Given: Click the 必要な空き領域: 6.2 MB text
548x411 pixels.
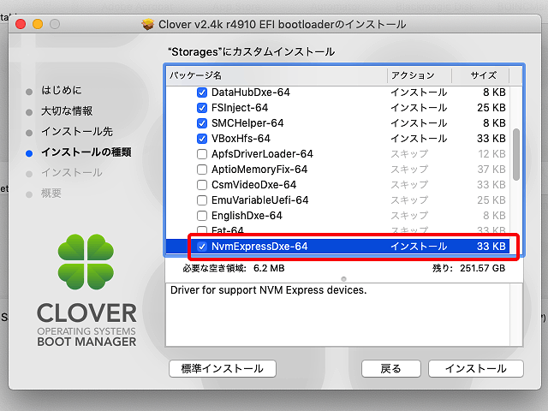Looking at the screenshot, I should [x=234, y=268].
